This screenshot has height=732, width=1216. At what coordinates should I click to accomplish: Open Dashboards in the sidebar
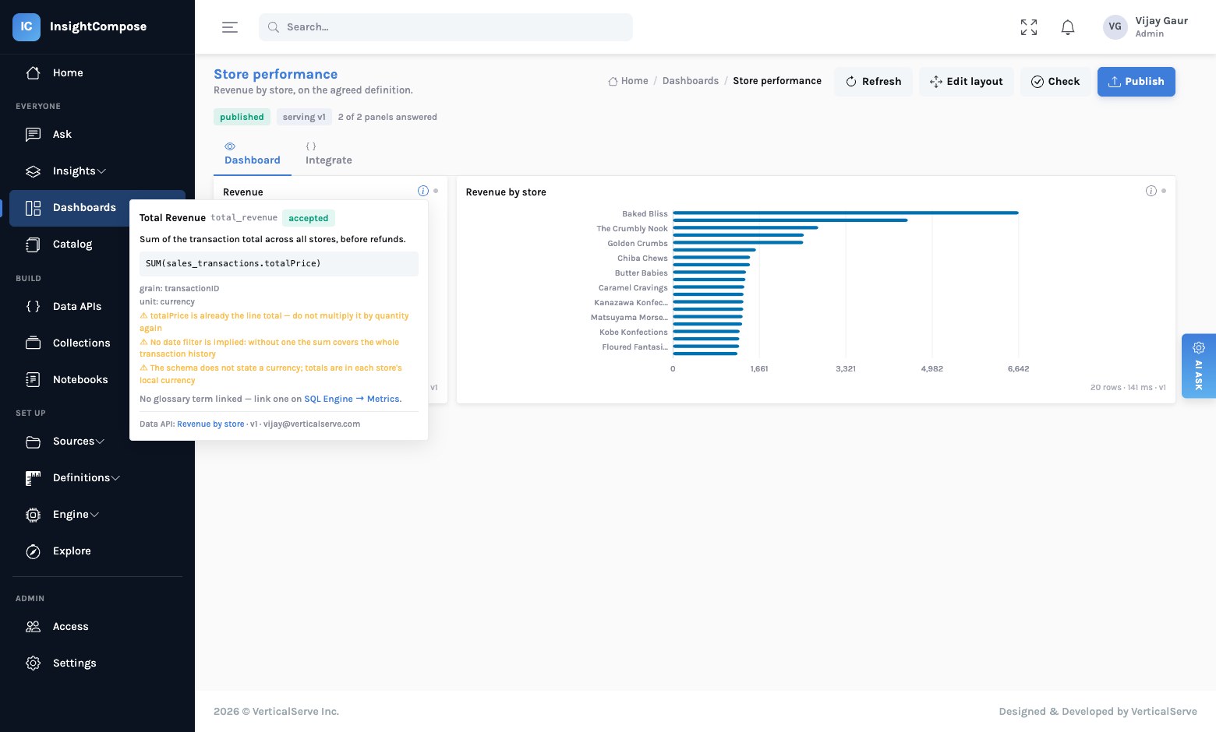(97, 208)
